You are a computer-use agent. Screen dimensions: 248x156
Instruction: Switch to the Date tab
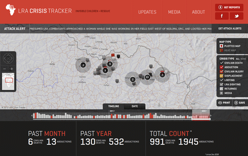click(135, 106)
